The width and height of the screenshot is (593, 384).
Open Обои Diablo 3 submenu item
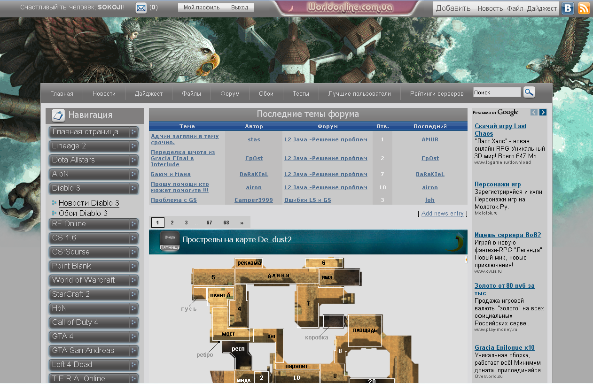coord(83,213)
